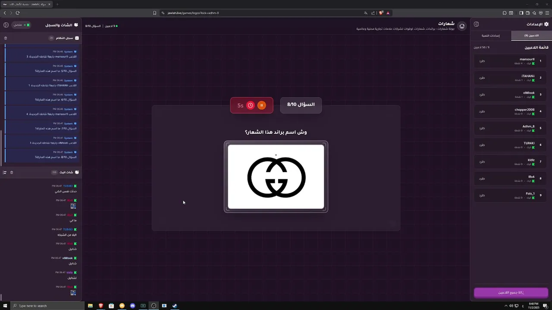Open the Windows Start menu

tap(5, 306)
